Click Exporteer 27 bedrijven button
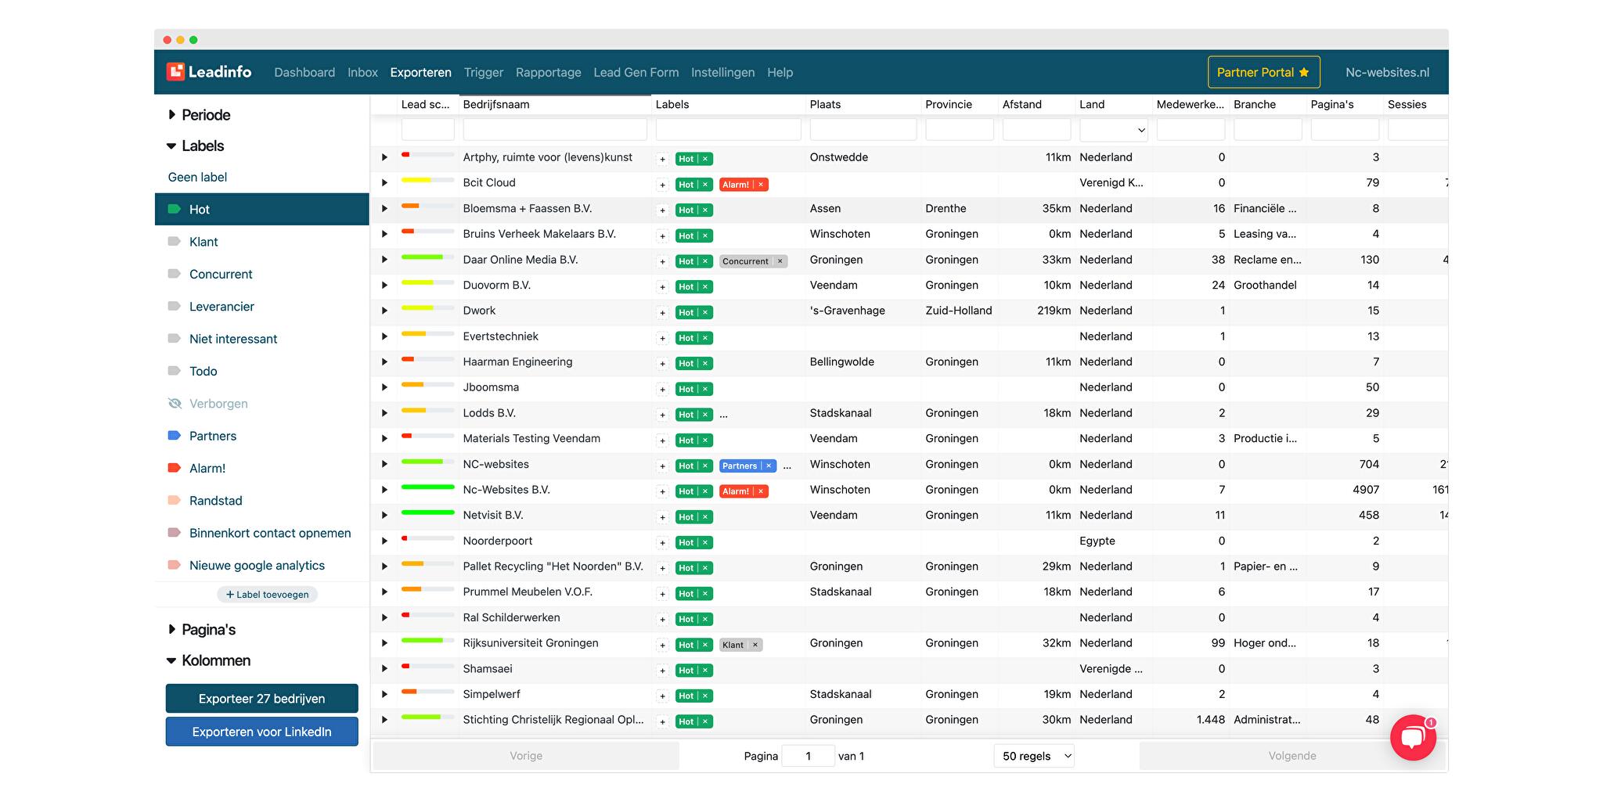 [262, 699]
